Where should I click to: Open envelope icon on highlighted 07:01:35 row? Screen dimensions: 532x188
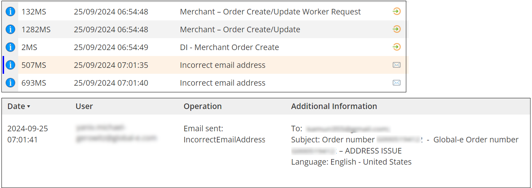point(397,65)
